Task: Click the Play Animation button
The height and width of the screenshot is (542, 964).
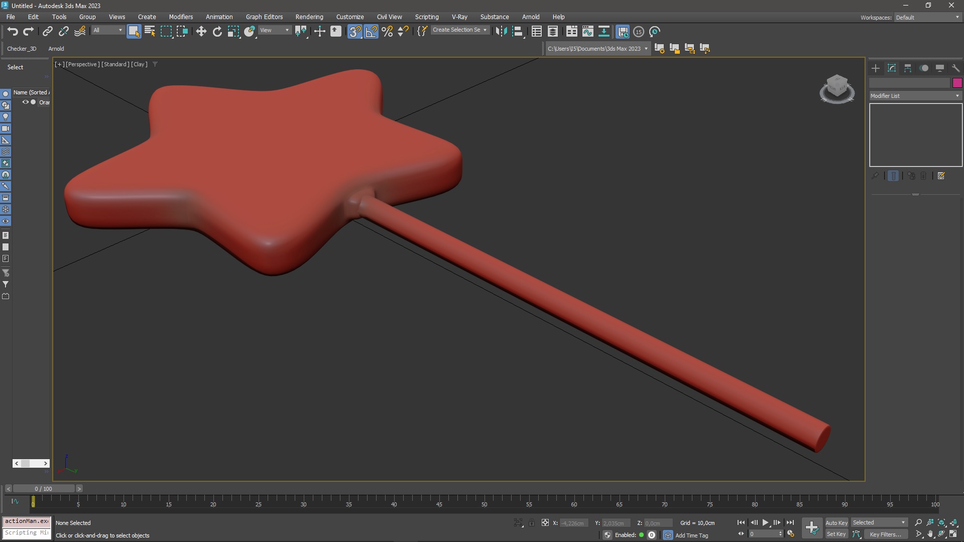Action: 765,522
